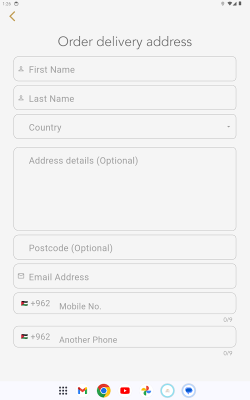
Task: Focus the Postcode (Optional) field
Action: [124, 247]
